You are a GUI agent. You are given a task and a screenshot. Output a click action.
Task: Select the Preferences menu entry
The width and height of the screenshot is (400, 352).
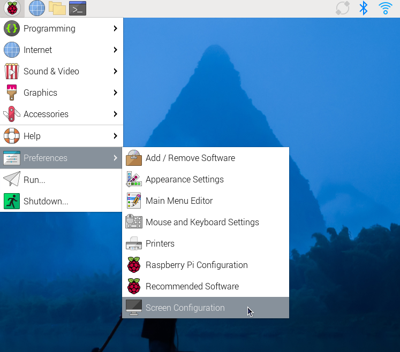point(62,158)
